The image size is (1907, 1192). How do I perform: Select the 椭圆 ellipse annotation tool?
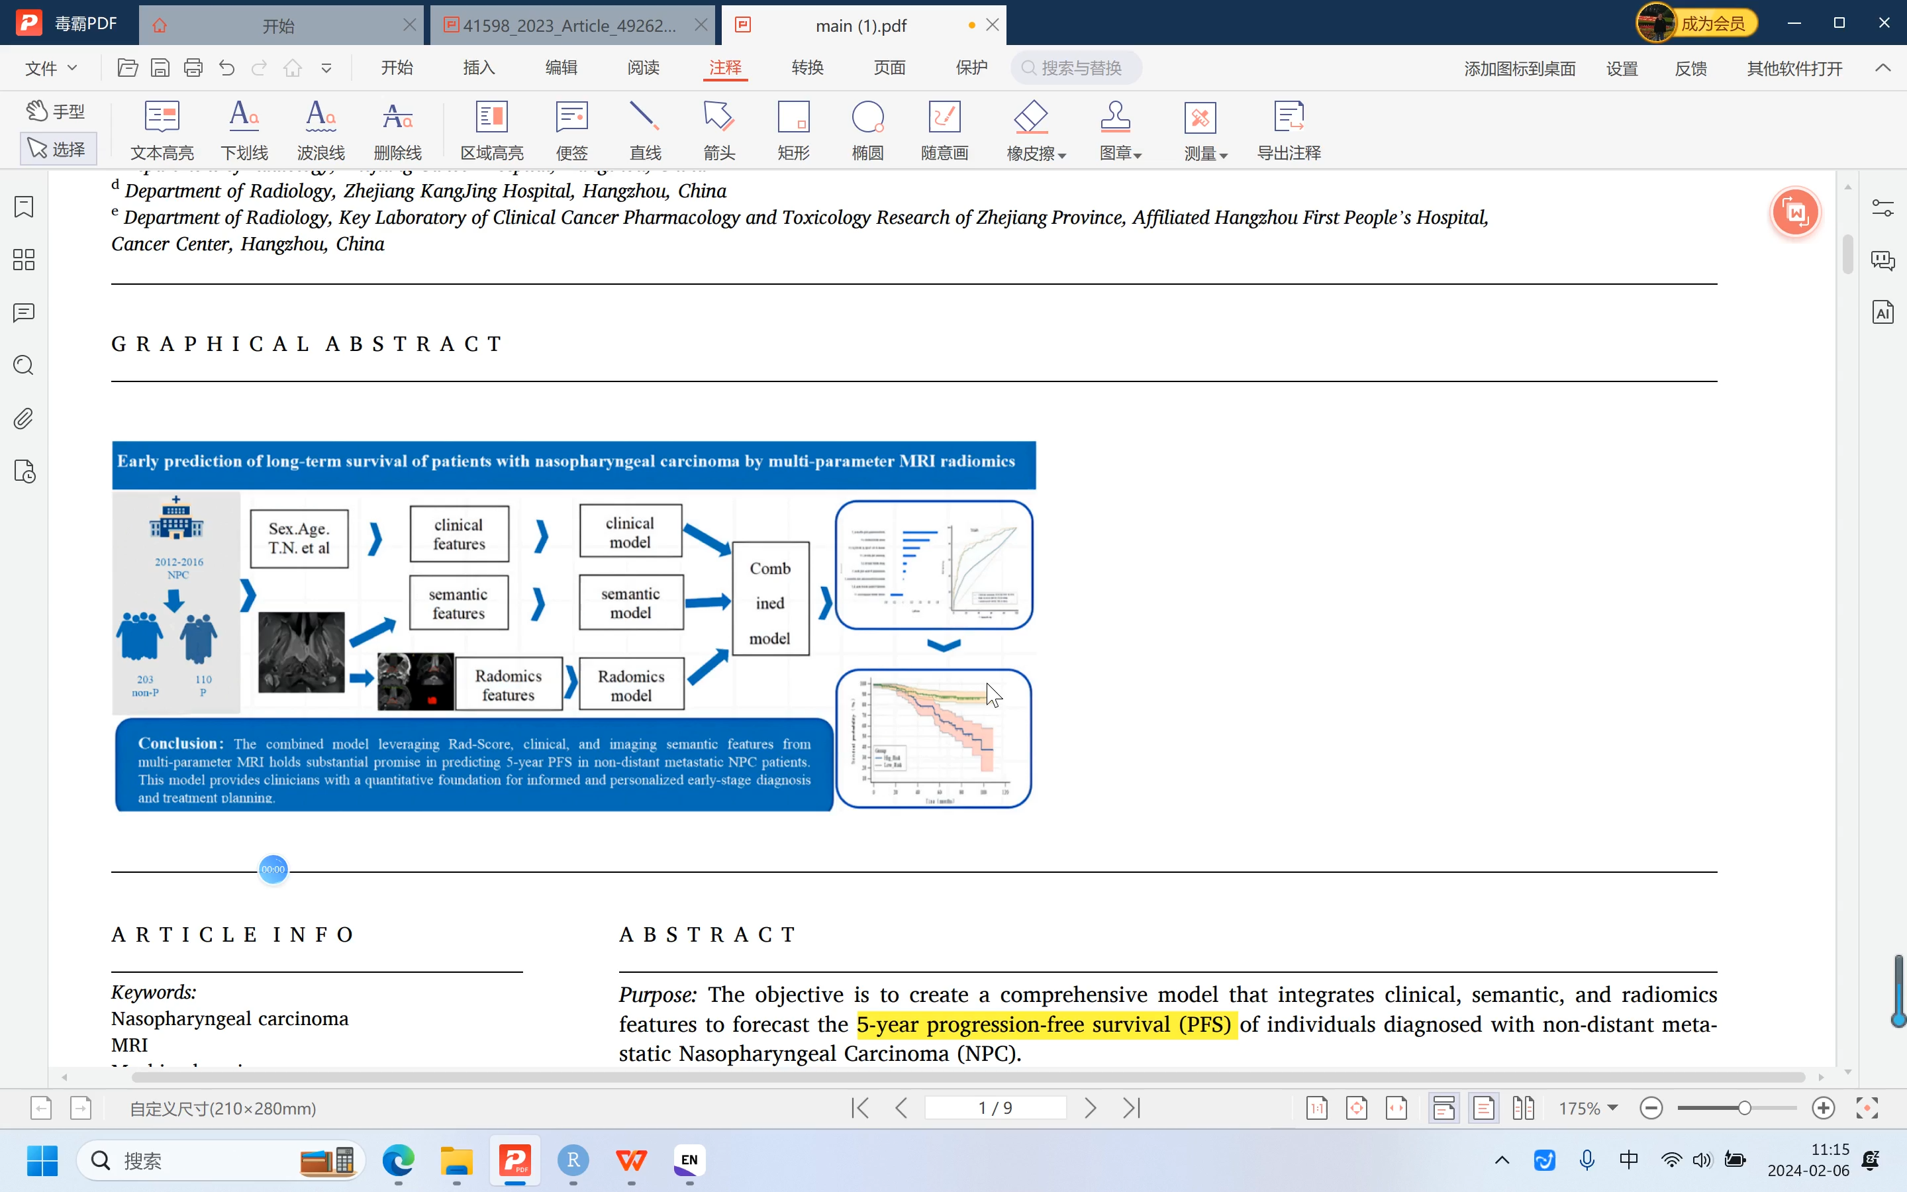point(867,130)
